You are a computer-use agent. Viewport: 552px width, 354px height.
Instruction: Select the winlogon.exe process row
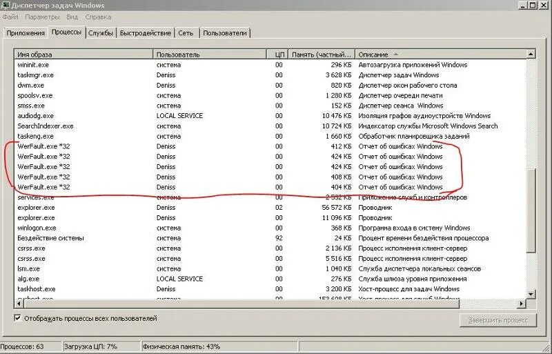tap(270, 228)
